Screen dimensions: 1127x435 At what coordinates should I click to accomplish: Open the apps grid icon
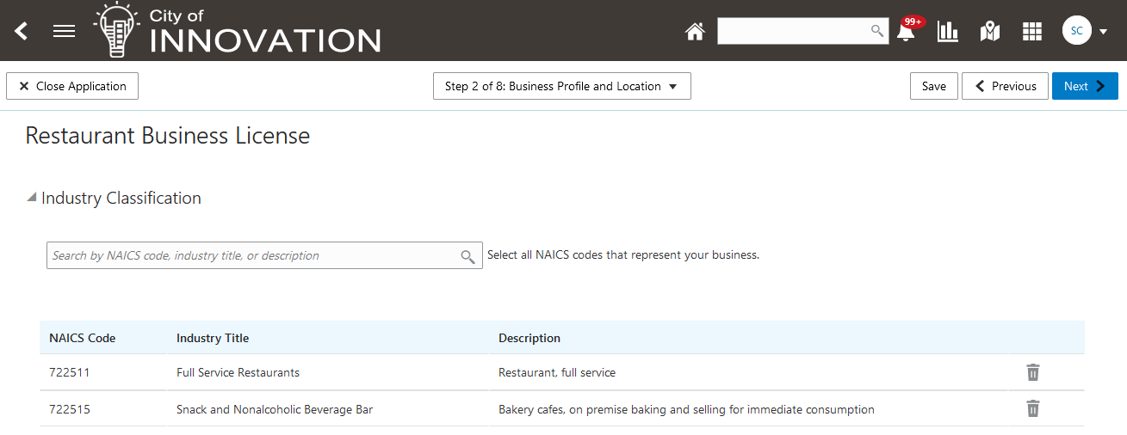tap(1032, 32)
